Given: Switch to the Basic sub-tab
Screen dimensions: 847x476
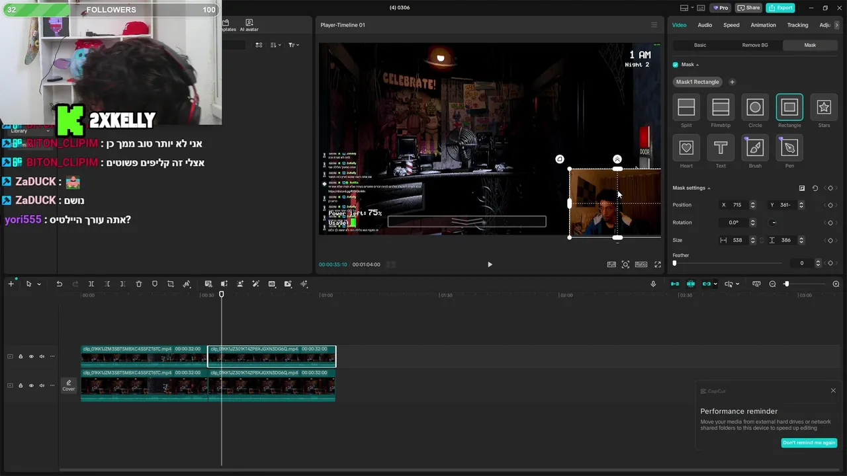Looking at the screenshot, I should point(700,45).
